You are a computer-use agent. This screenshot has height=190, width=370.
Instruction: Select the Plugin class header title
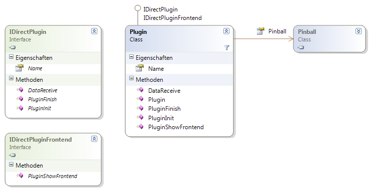click(x=138, y=32)
